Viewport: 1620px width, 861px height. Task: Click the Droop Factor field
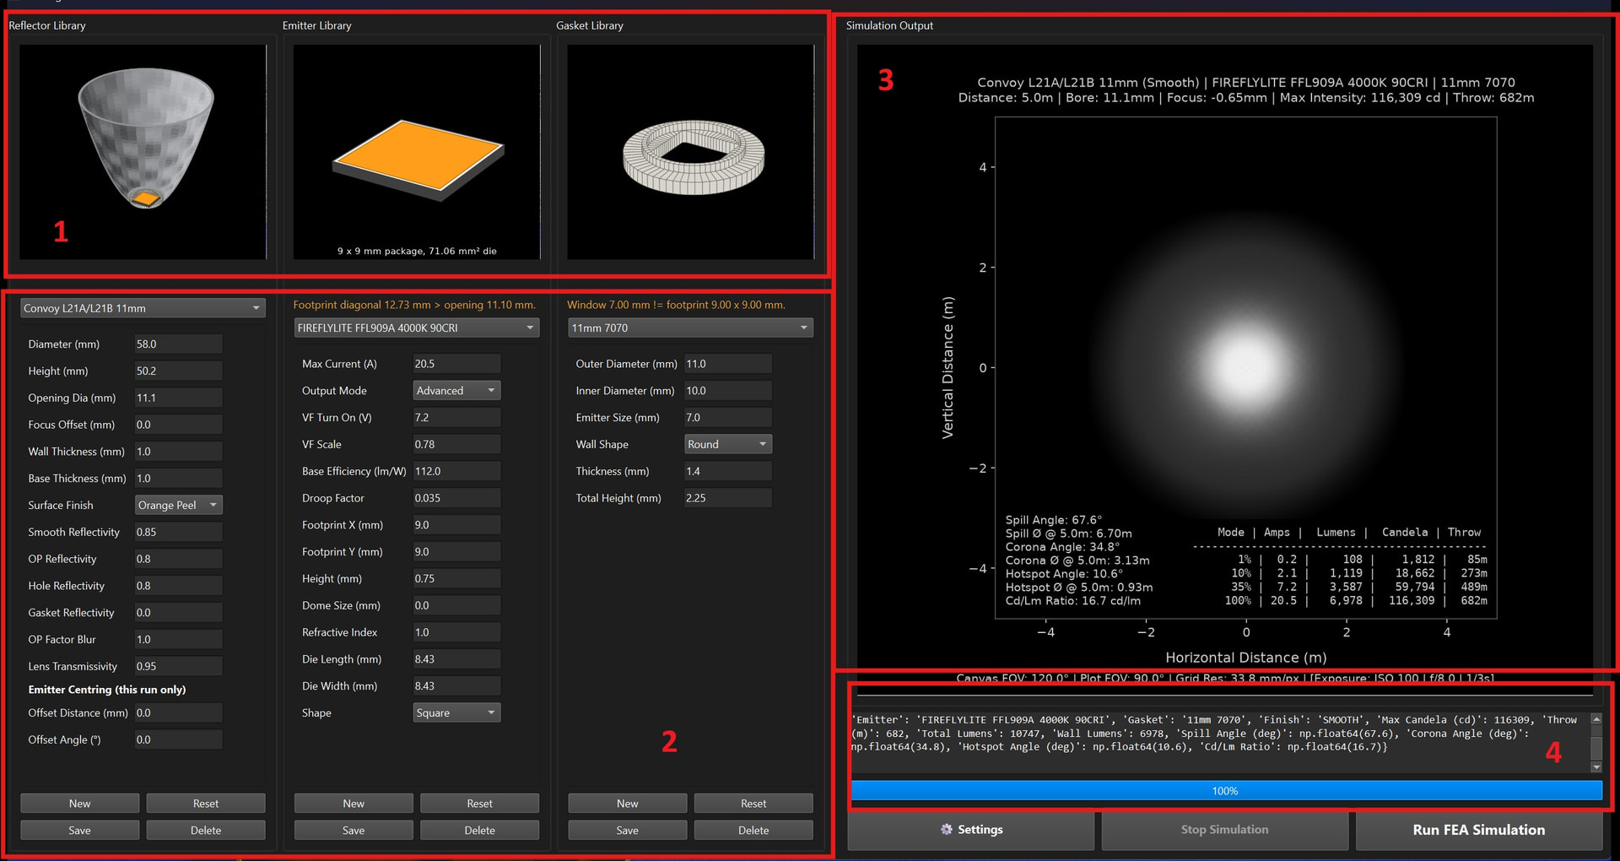(x=456, y=498)
